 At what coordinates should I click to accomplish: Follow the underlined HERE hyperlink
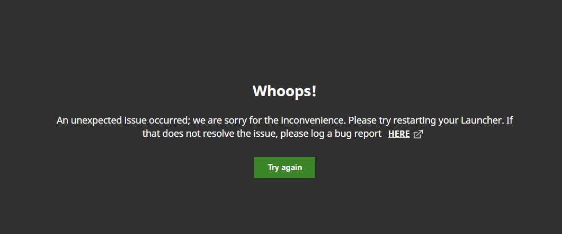tap(398, 134)
